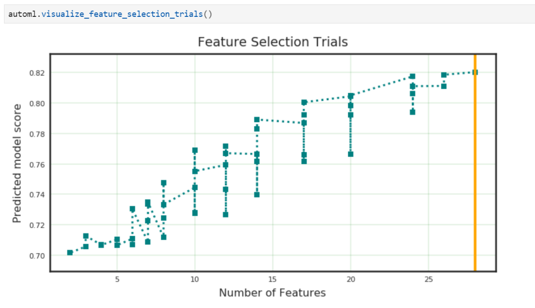Select the lowest marker at 24 features

[x=412, y=112]
